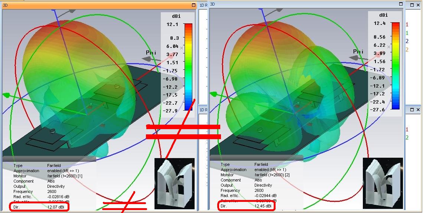Image resolution: width=423 pixels, height=213 pixels.
Task: Click the "12.1" maximum scale label
Action: 173,24
